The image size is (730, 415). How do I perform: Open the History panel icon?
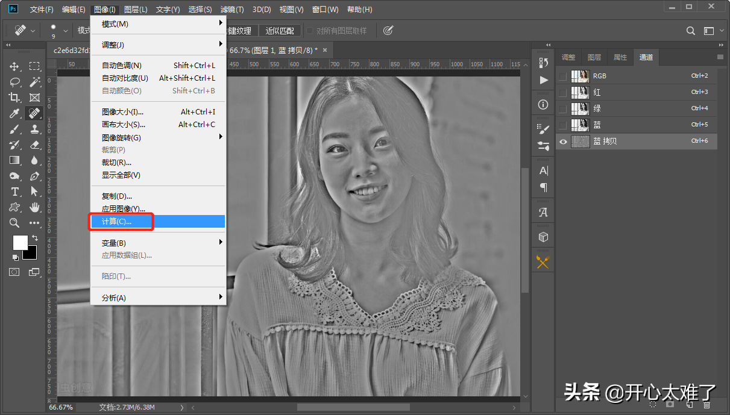(543, 63)
